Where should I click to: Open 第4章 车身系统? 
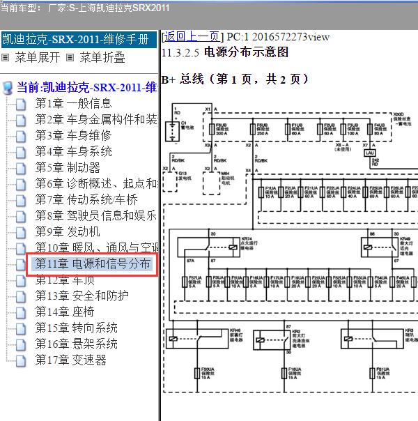click(x=73, y=151)
